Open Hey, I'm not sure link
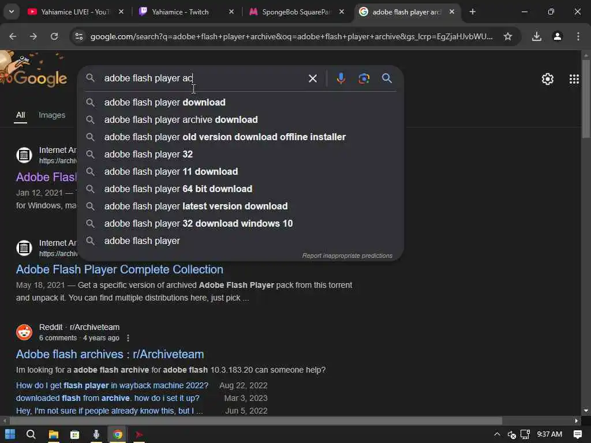 (109, 411)
